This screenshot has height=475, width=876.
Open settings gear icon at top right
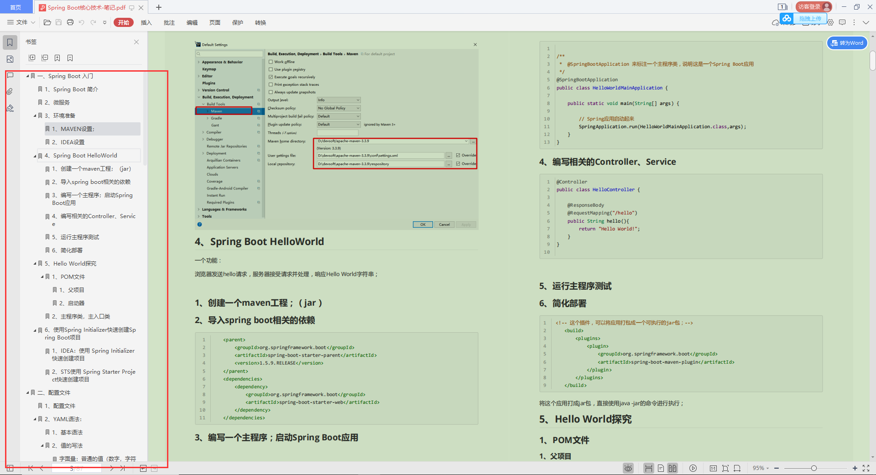830,22
